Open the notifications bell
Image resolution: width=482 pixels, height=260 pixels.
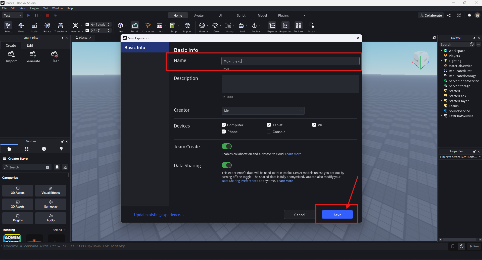click(469, 15)
